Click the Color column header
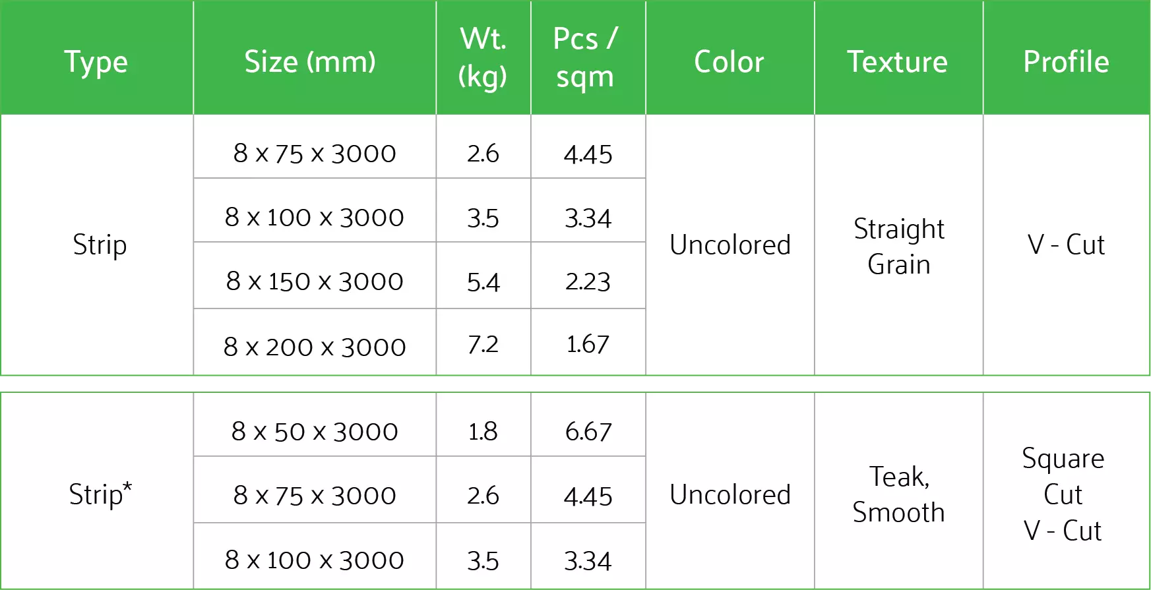1151x590 pixels. coord(729,62)
